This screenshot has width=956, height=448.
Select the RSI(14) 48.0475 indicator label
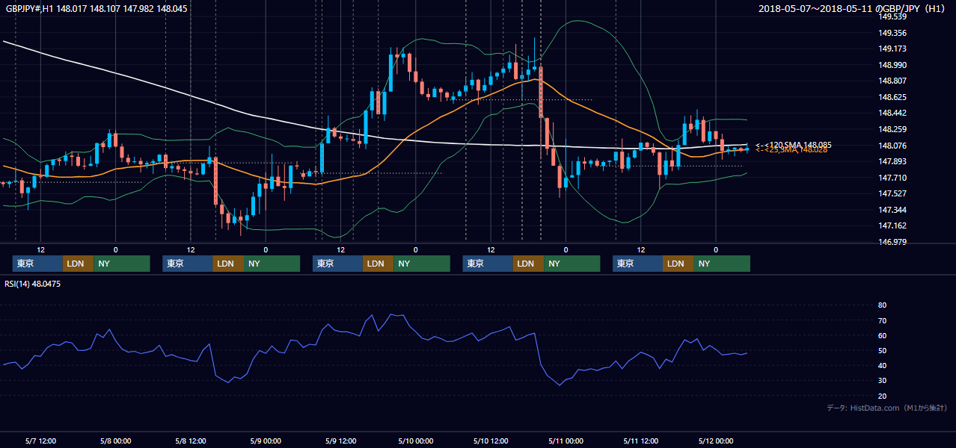[x=33, y=284]
